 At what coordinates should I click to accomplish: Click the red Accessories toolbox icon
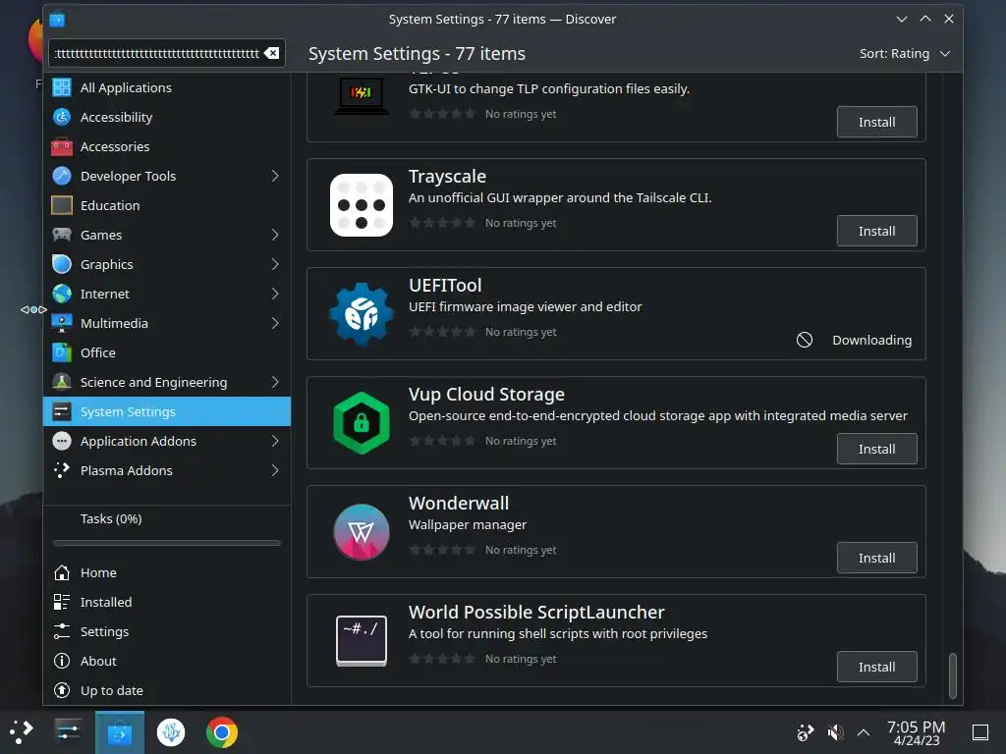tap(62, 146)
